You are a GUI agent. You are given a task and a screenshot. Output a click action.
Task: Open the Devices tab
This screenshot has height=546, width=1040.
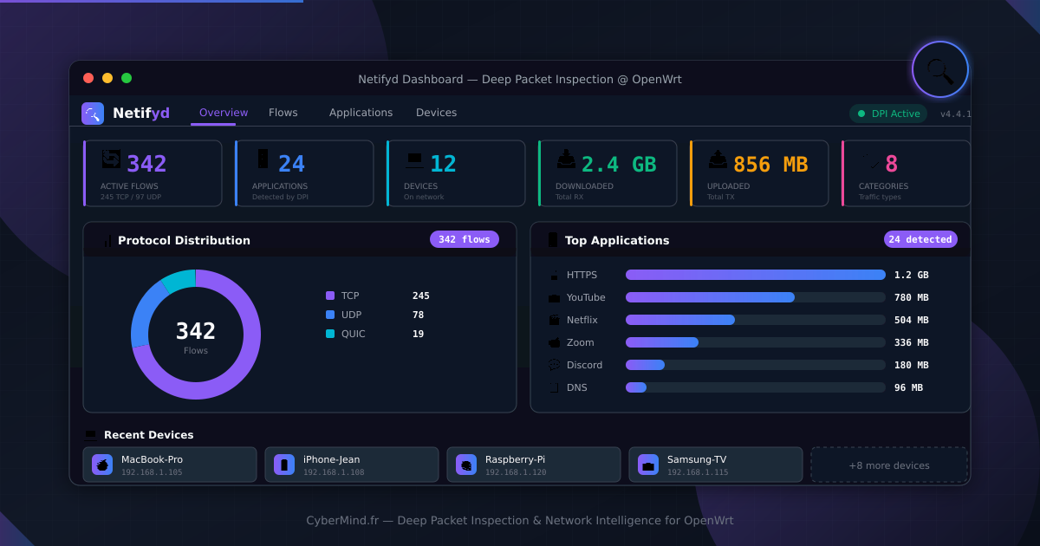tap(436, 112)
